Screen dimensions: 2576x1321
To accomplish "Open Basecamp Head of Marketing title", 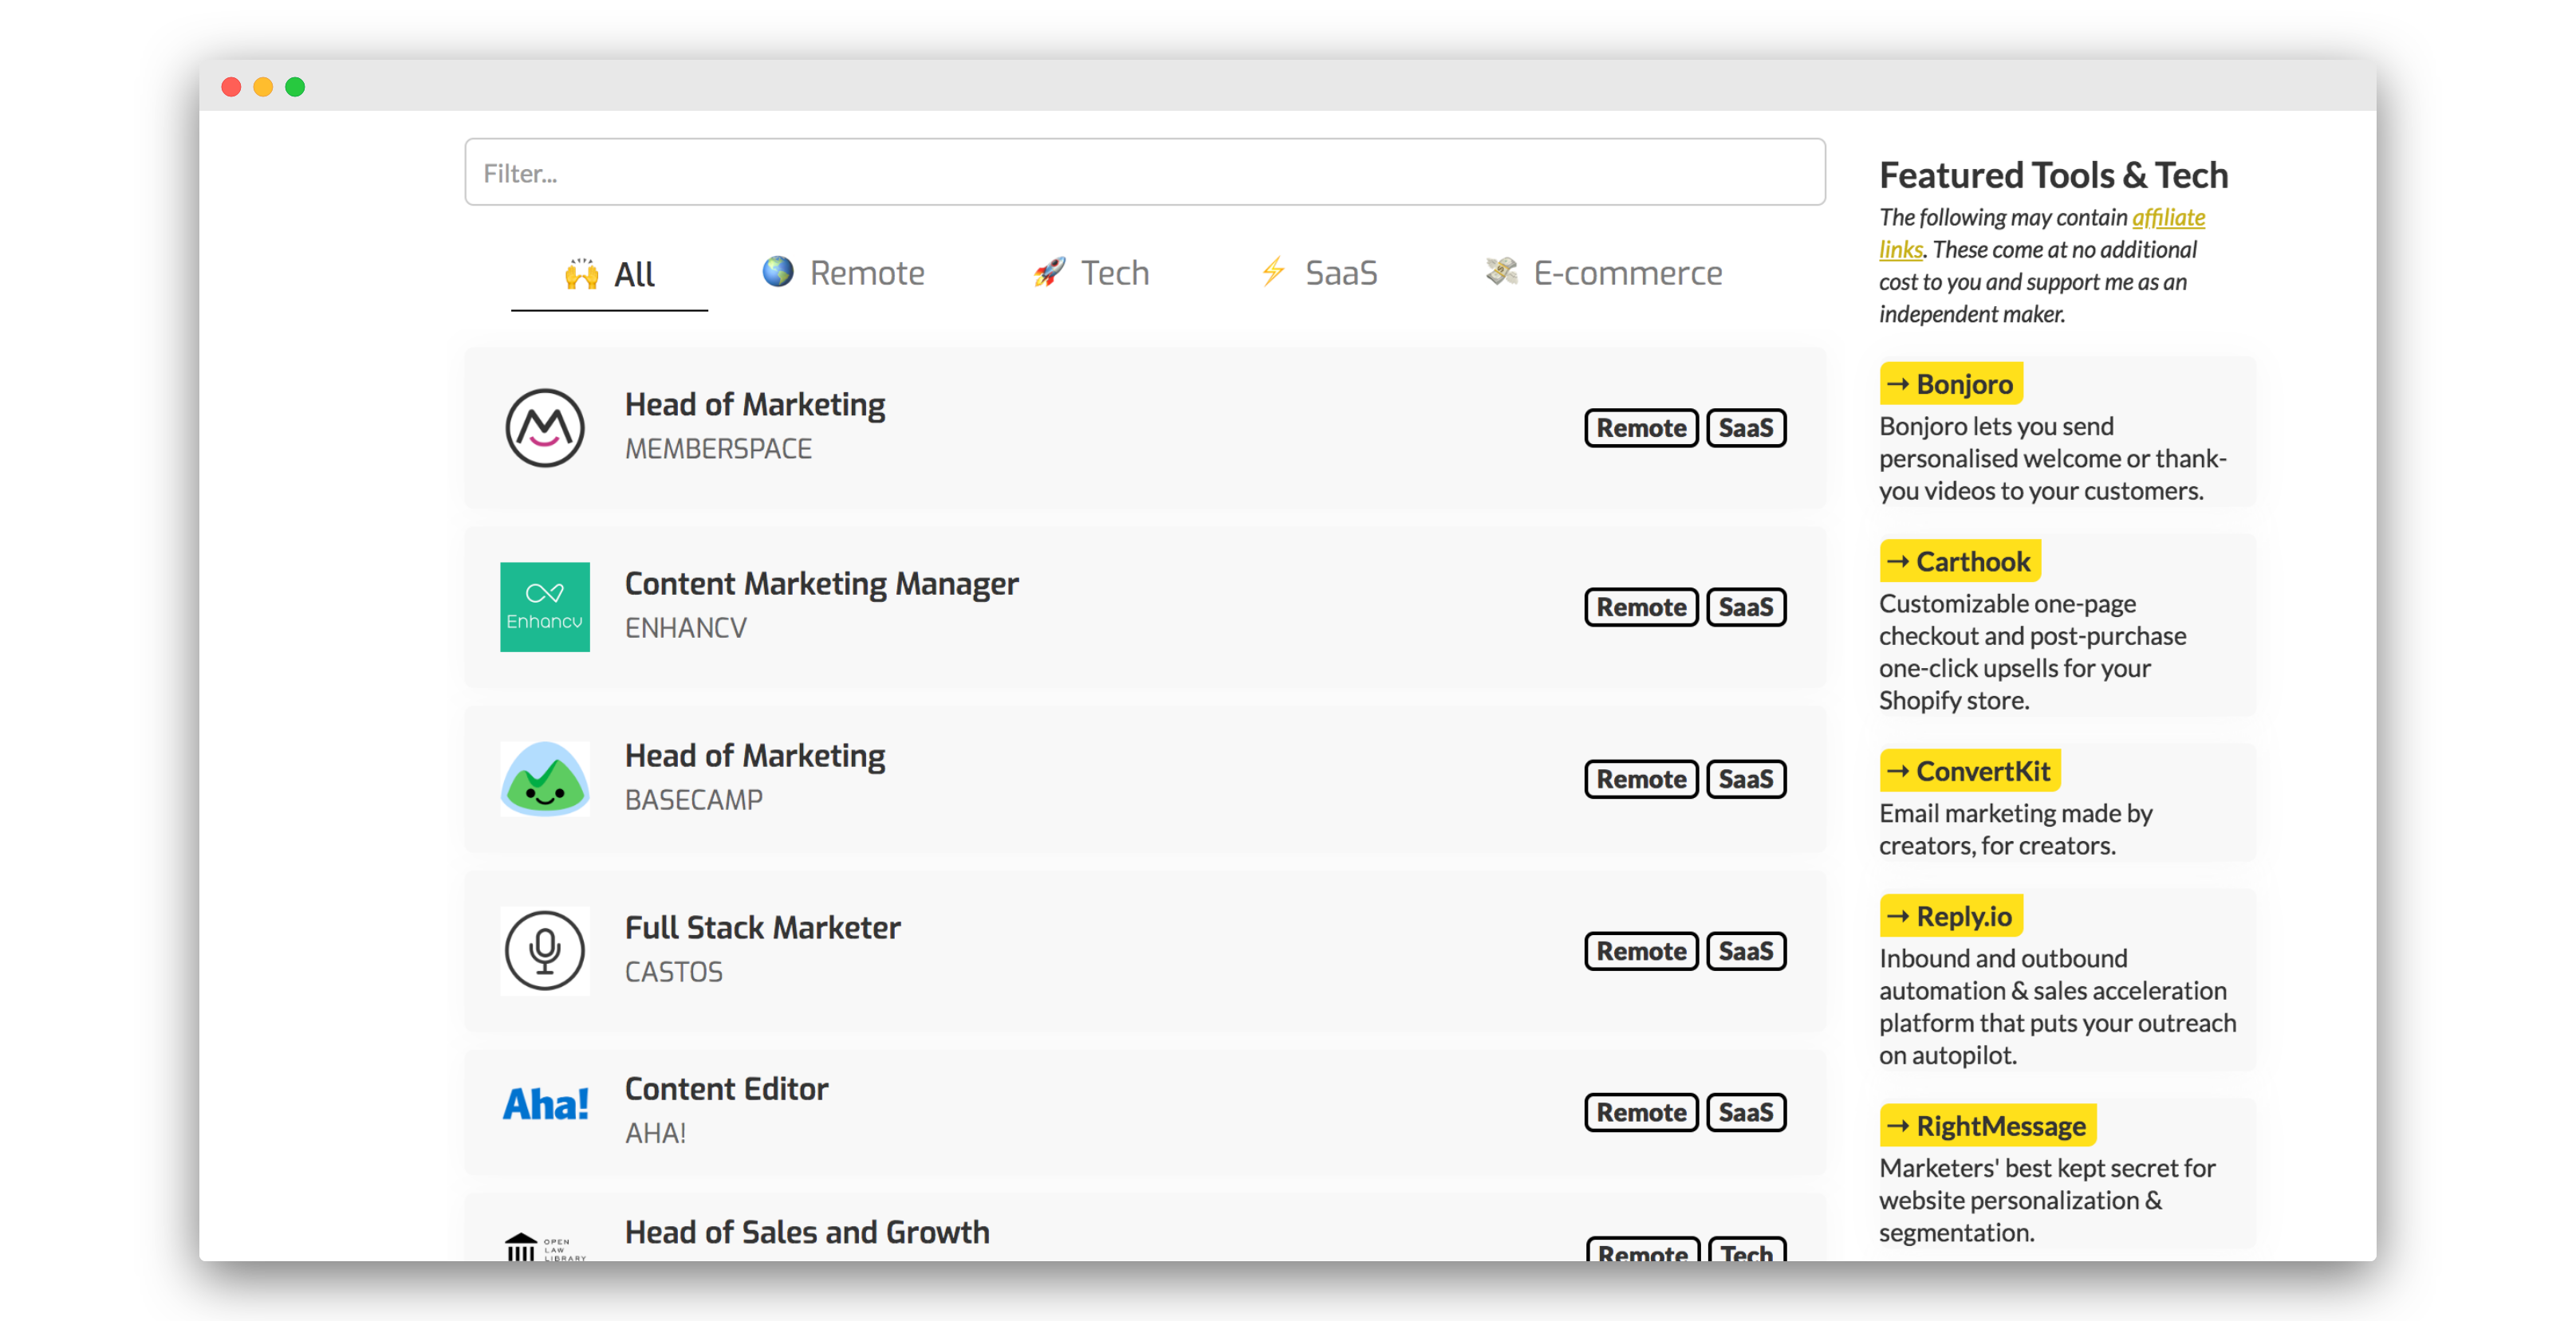I will (x=755, y=756).
